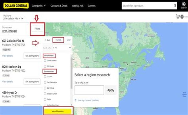Click the yellow View 25 results button
This screenshot has height=115, width=188.
58,111
